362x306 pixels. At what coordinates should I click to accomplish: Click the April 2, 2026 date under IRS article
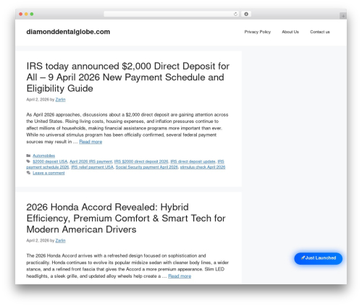point(38,100)
